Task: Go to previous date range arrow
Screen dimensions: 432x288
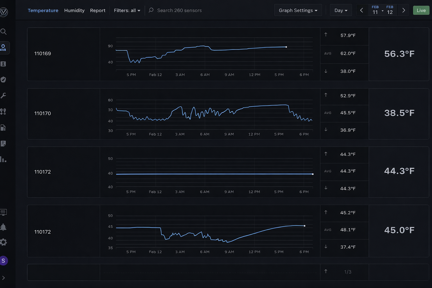Action: (362, 10)
